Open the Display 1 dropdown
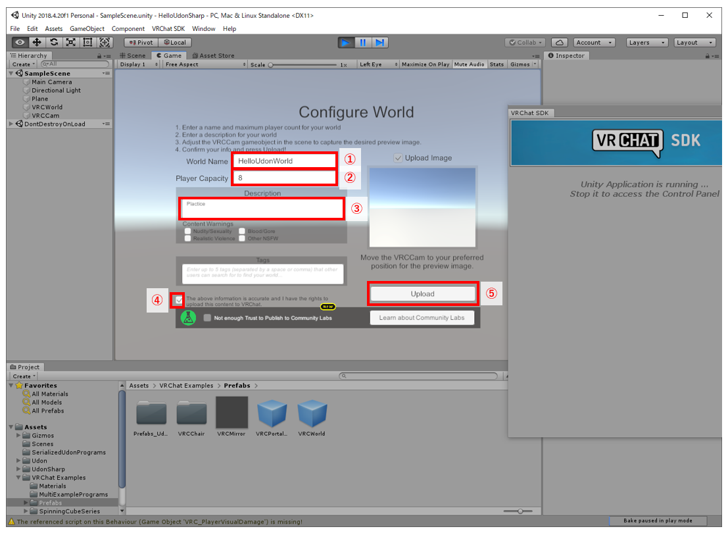728x533 pixels. (138, 64)
